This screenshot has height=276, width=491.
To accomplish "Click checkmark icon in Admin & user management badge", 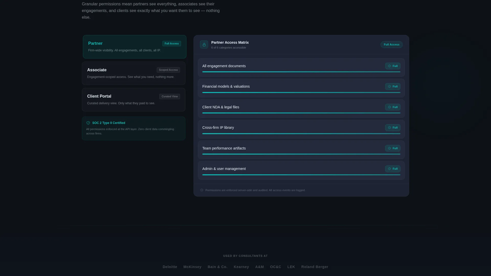I will coord(389,169).
